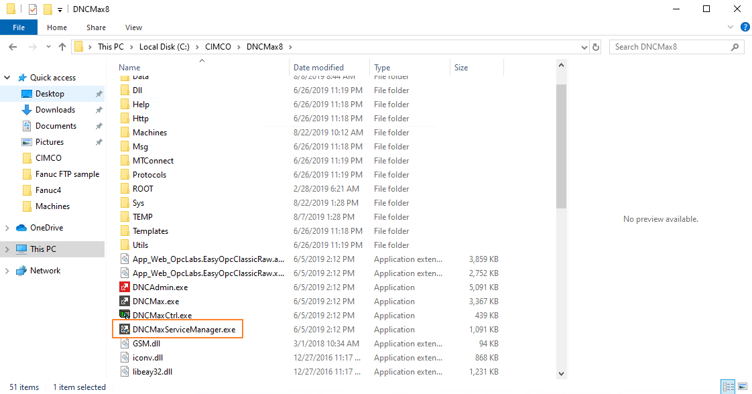Open recent locations dropdown arrow

(48, 47)
